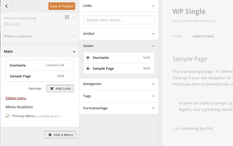Click the Add Links button
The width and height of the screenshot is (233, 146).
[60, 88]
